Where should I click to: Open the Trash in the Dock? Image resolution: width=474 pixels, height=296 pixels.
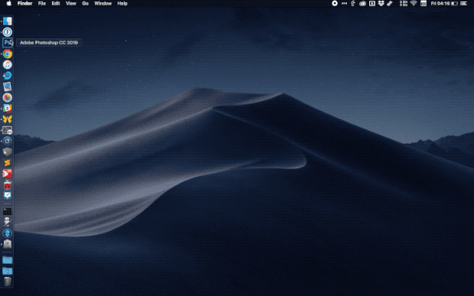pyautogui.click(x=7, y=281)
